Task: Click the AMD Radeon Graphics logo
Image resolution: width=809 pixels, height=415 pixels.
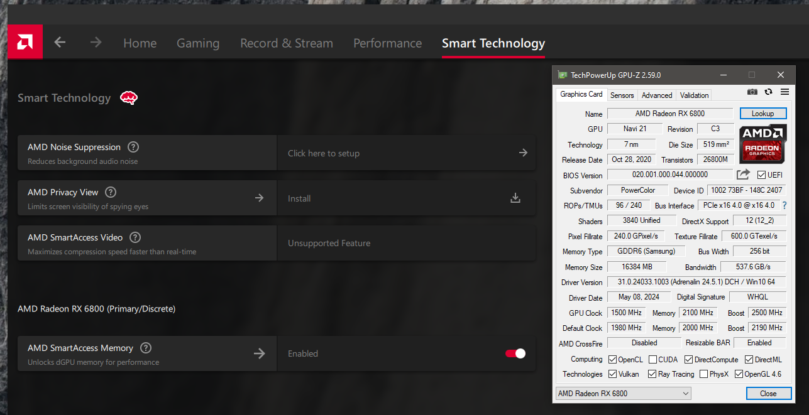Action: click(762, 144)
